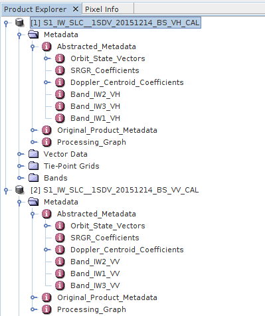This screenshot has width=265, height=316.
Task: Select the S1_IW_SLC__1SDV_20151214_BS_VV_CAL product
Action: (115, 190)
